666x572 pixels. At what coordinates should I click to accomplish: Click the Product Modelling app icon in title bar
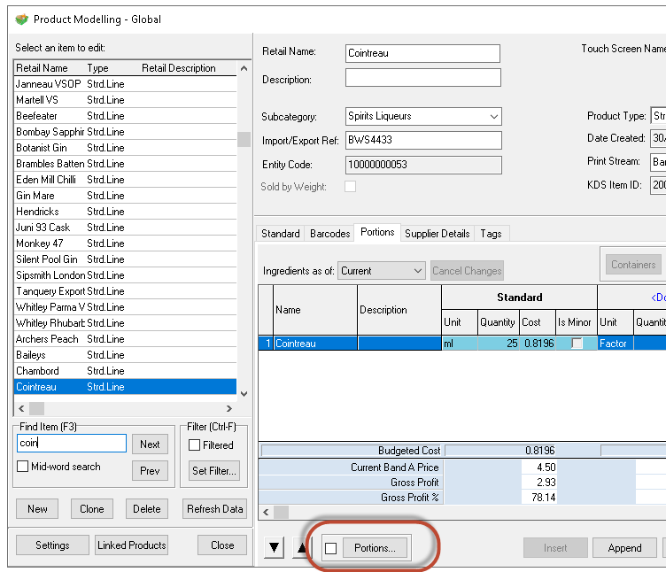21,19
